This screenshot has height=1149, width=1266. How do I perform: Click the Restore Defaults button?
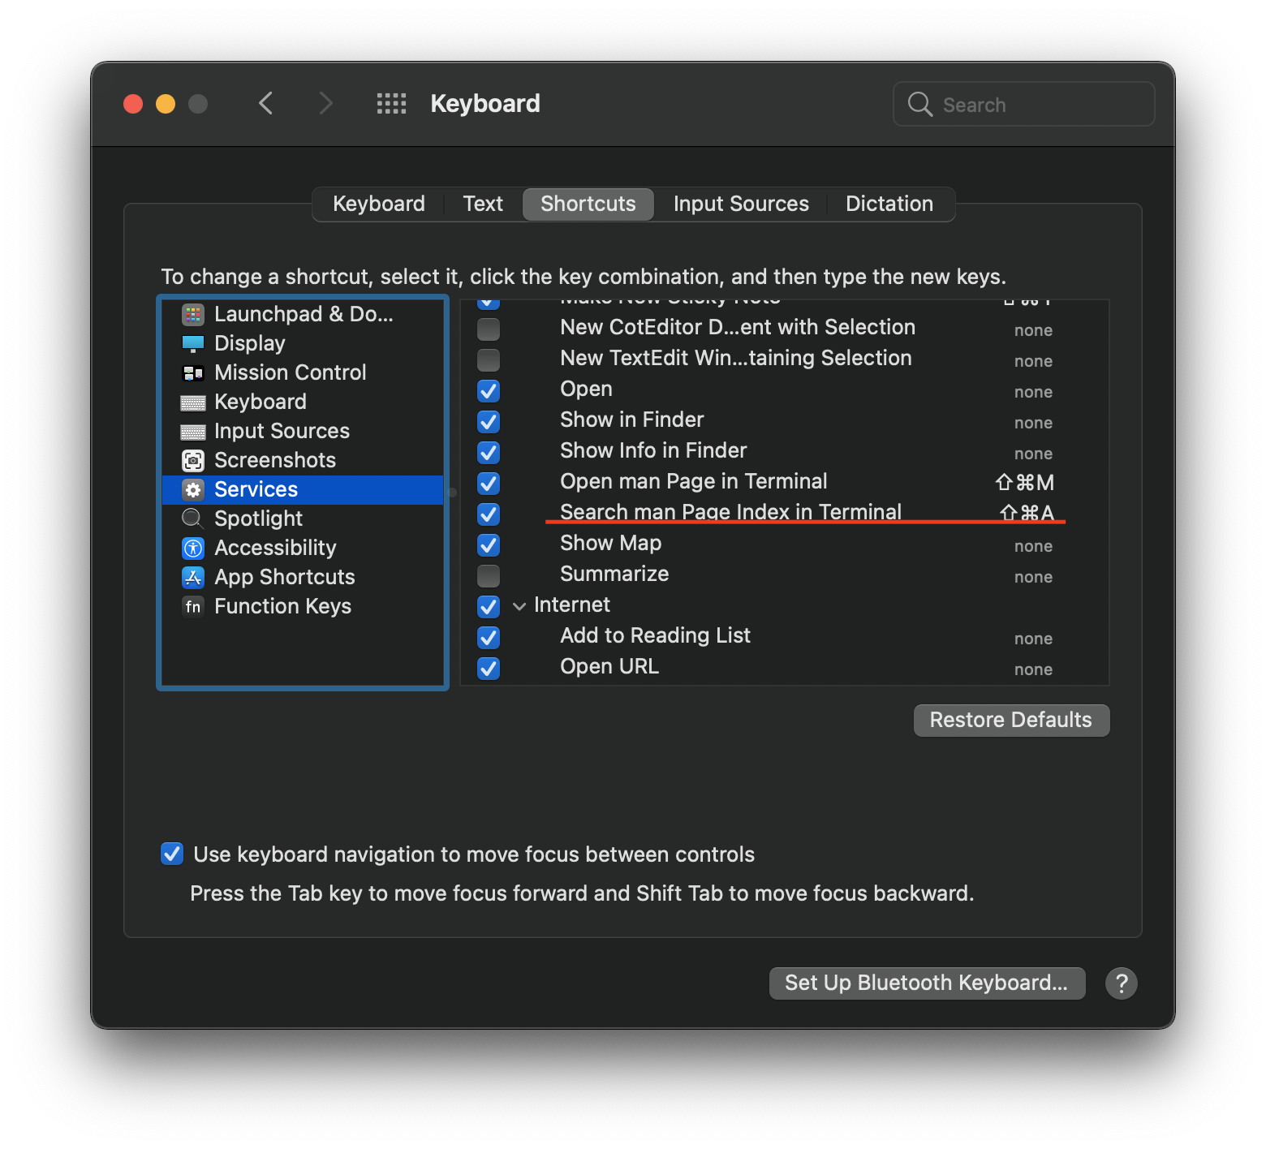(1010, 721)
